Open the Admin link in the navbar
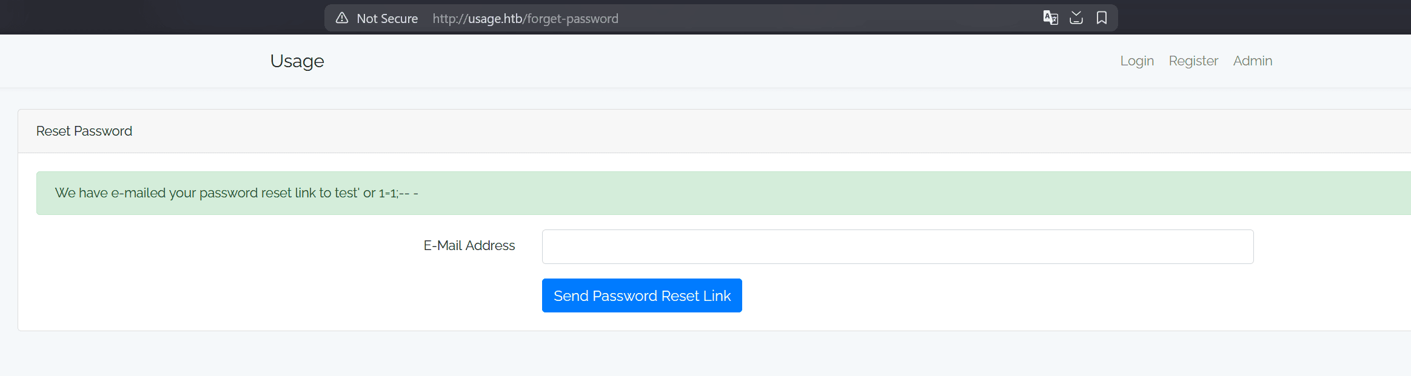The image size is (1411, 376). (x=1252, y=61)
